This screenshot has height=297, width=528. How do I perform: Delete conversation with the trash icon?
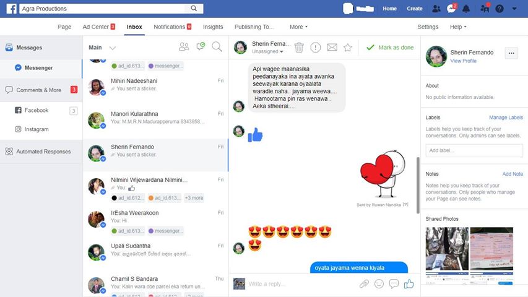(299, 48)
